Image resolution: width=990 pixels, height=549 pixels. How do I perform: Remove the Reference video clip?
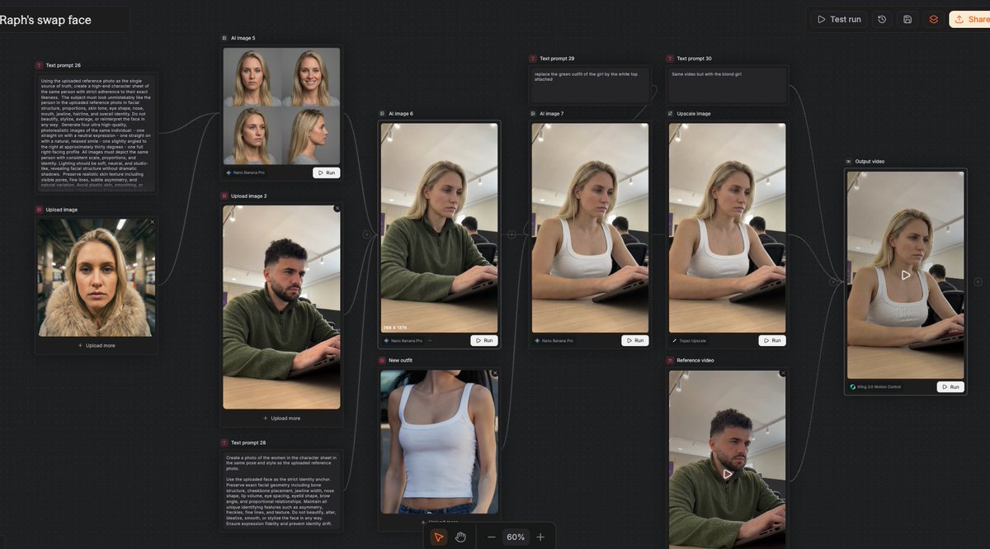pyautogui.click(x=783, y=373)
